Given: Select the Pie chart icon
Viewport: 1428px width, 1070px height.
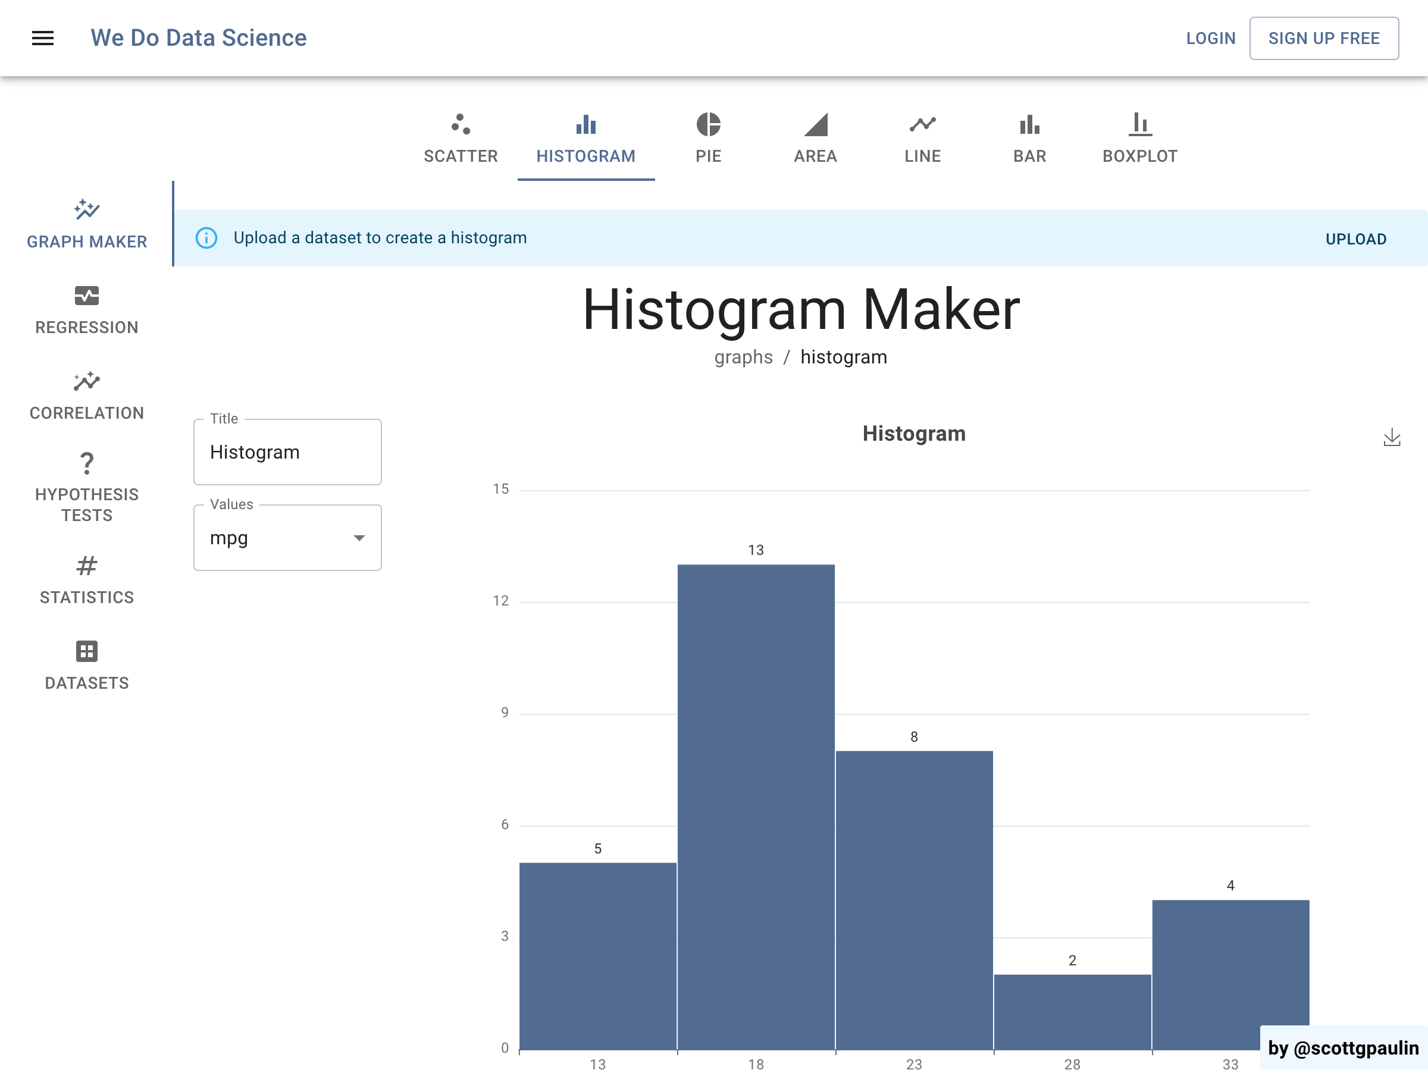Looking at the screenshot, I should (708, 124).
